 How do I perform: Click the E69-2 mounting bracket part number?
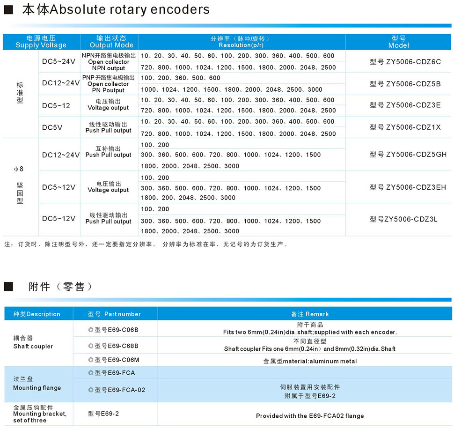pyautogui.click(x=103, y=414)
